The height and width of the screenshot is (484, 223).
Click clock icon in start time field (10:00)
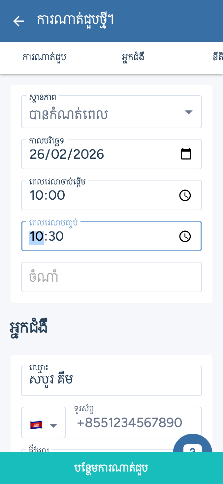click(185, 195)
